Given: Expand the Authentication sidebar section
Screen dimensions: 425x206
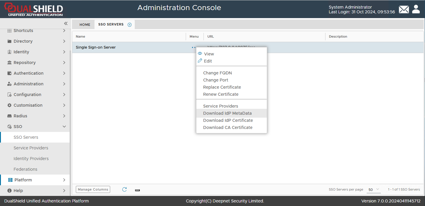Looking at the screenshot, I should click(36, 73).
